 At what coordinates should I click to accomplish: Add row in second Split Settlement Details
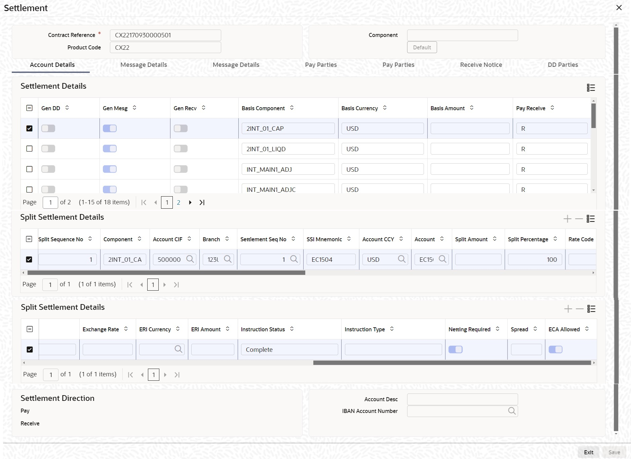pyautogui.click(x=568, y=309)
